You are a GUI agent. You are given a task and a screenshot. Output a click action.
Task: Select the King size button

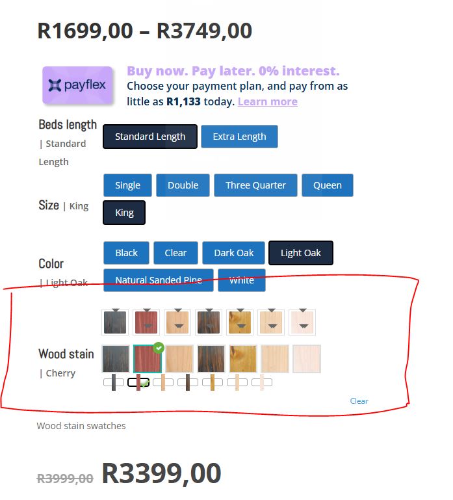click(x=124, y=213)
